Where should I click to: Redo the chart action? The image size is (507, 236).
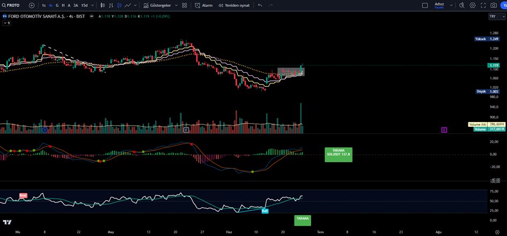pyautogui.click(x=270, y=5)
